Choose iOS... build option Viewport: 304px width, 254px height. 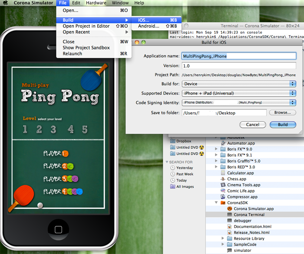click(x=157, y=20)
